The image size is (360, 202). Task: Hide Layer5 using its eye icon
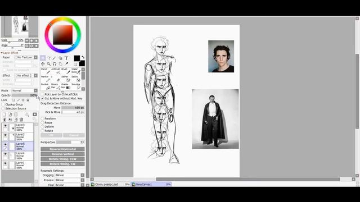tap(5, 145)
